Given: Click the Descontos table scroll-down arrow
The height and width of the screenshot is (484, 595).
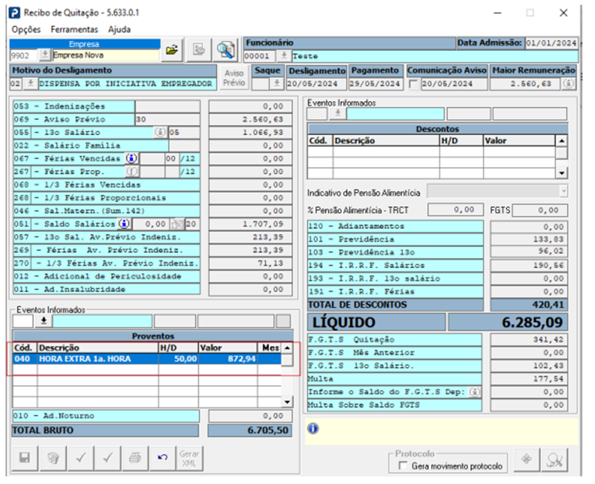Looking at the screenshot, I should tap(561, 173).
